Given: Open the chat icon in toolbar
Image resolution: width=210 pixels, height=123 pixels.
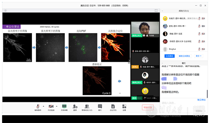Looking at the screenshot, I should pyautogui.click(x=100, y=107).
